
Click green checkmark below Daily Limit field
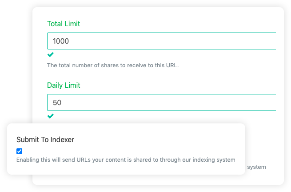(x=50, y=116)
